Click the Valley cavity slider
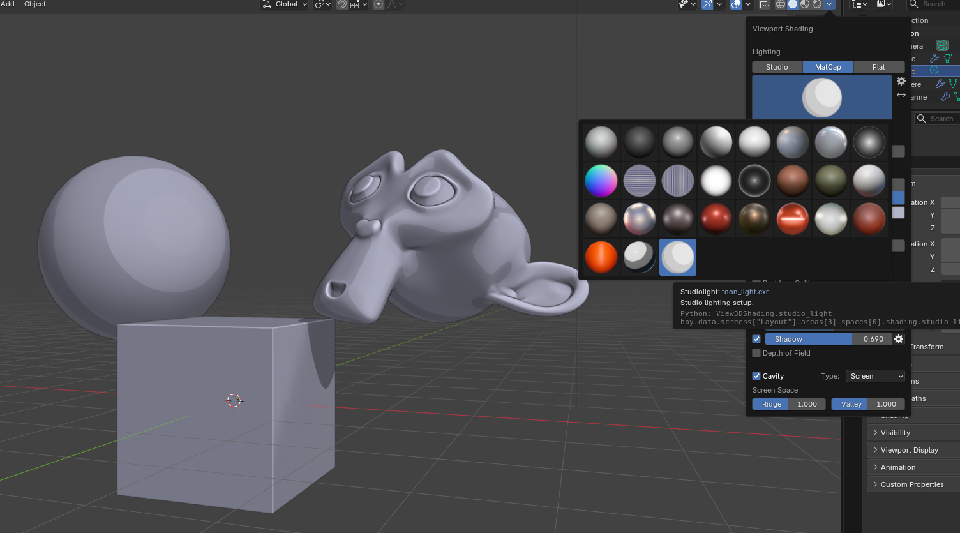This screenshot has width=960, height=533. (x=868, y=404)
